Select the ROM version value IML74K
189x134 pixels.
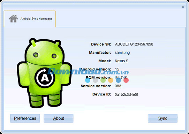(x=121, y=78)
